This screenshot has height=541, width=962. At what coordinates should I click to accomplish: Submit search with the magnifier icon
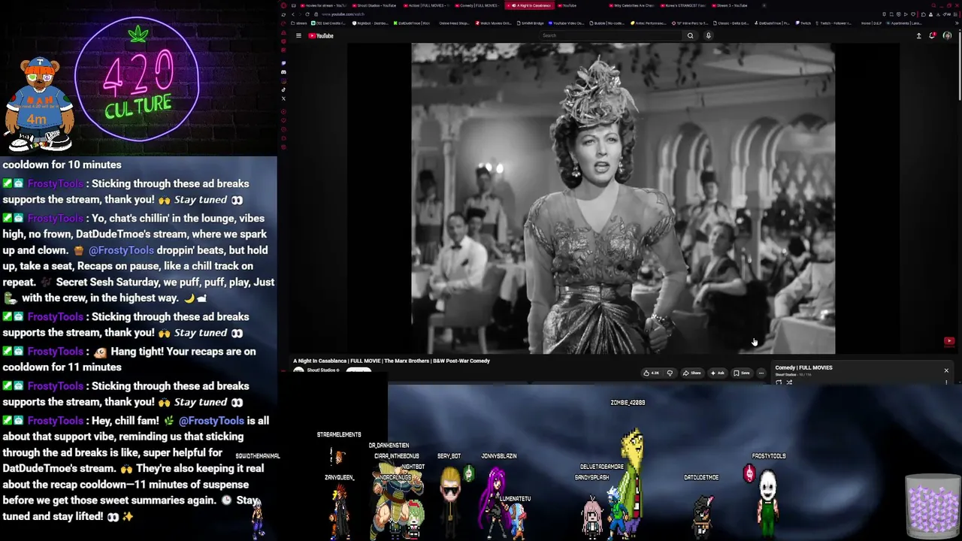tap(690, 35)
